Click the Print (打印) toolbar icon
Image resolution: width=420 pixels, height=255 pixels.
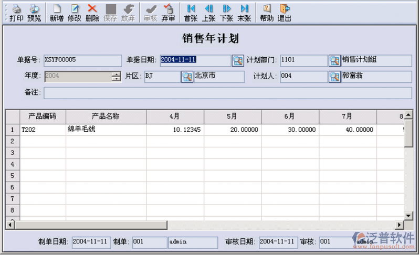[16, 13]
